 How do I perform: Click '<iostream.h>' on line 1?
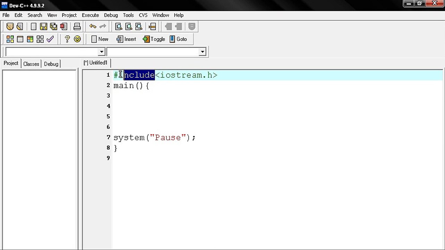point(186,75)
